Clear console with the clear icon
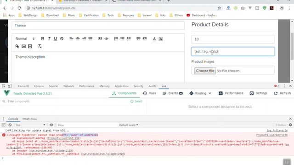294x165 pixels. [x=10, y=125]
